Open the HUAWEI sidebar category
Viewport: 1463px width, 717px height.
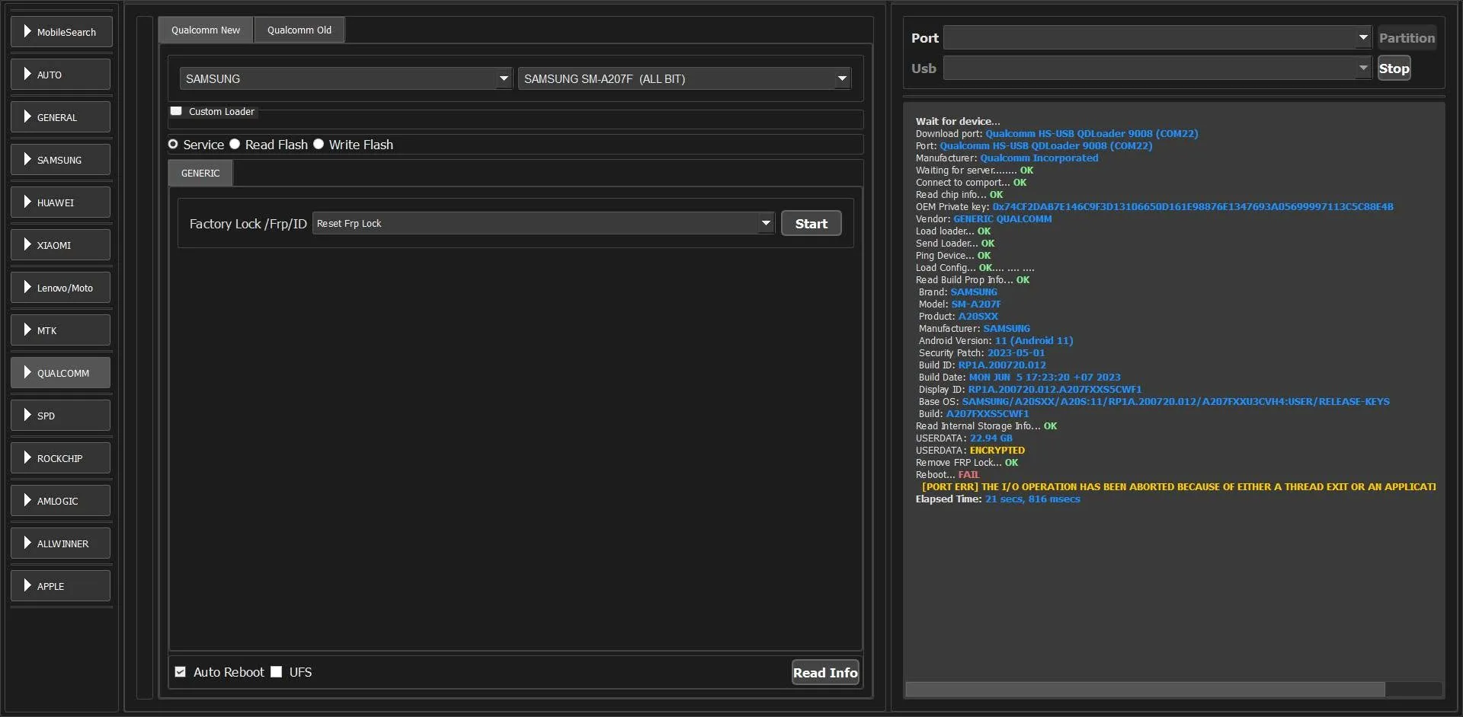point(62,202)
